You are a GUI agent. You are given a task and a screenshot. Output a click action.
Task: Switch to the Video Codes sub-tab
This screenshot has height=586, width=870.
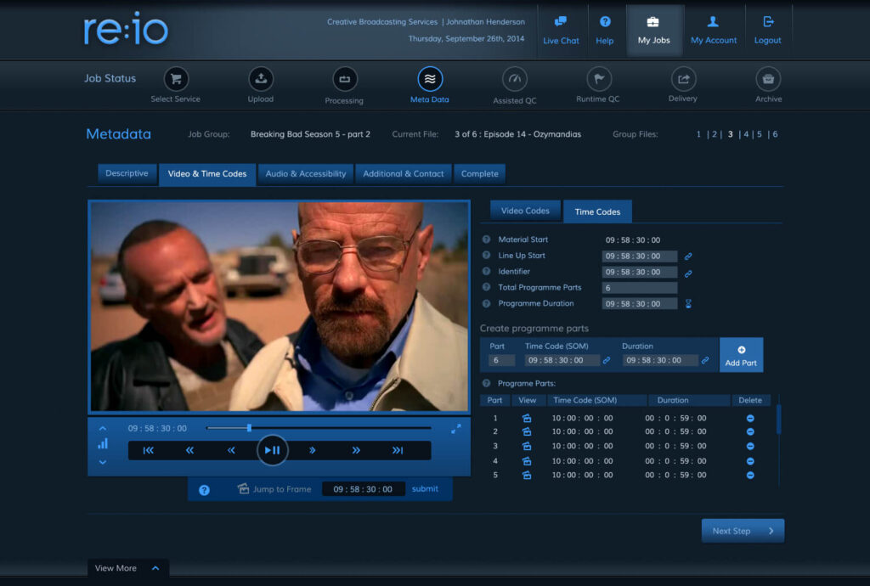(525, 211)
